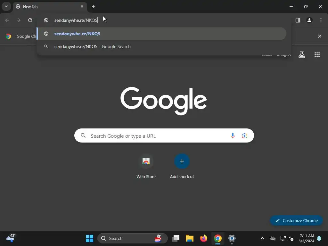Image resolution: width=328 pixels, height=246 pixels.
Task: Open clock showing 7:11 AM
Action: (x=307, y=238)
